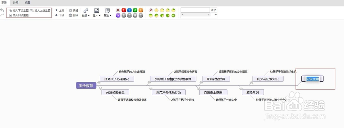Open the tag list dropdown arrow
This screenshot has width=344, height=128.
[216, 15]
